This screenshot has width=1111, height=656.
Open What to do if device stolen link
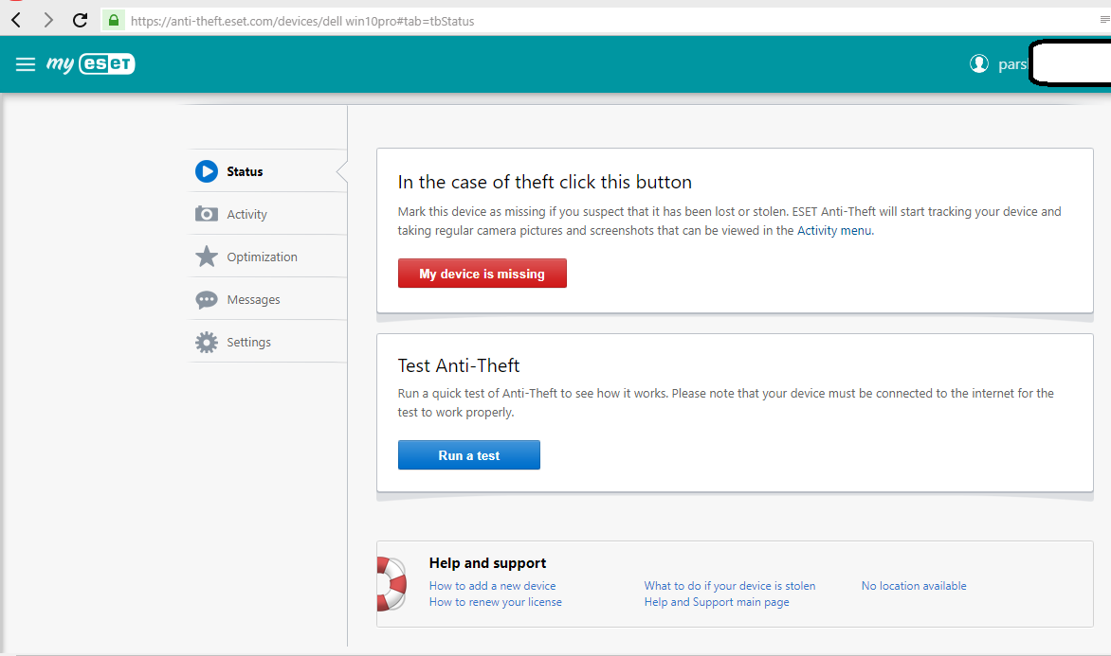(729, 586)
